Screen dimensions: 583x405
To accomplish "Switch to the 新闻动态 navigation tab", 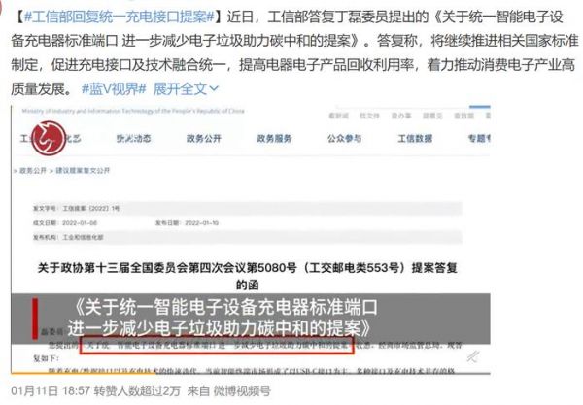I will (133, 139).
